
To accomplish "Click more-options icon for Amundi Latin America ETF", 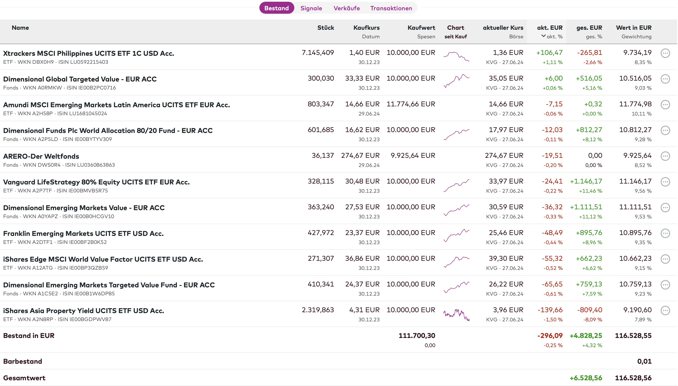I will pyautogui.click(x=665, y=105).
